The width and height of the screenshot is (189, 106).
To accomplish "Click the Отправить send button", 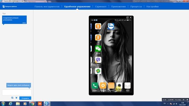I will tap(25, 98).
